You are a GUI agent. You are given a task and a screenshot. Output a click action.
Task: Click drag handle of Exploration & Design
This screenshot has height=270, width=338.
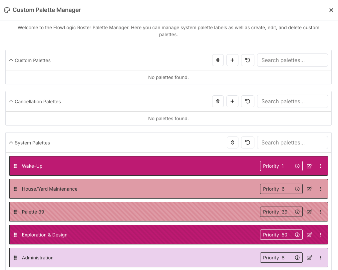[x=15, y=235]
